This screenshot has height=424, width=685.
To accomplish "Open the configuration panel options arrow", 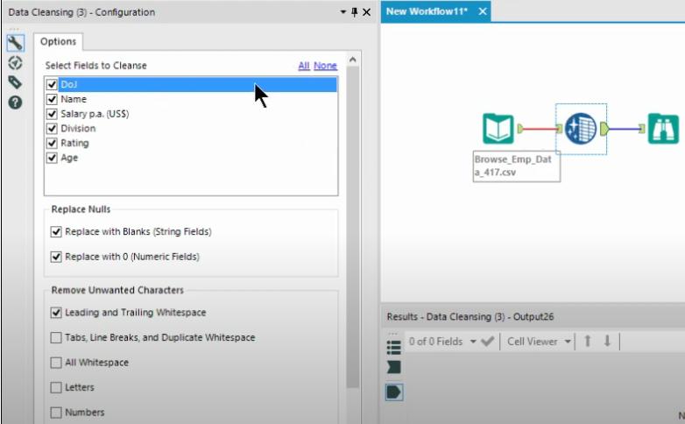I will [343, 11].
